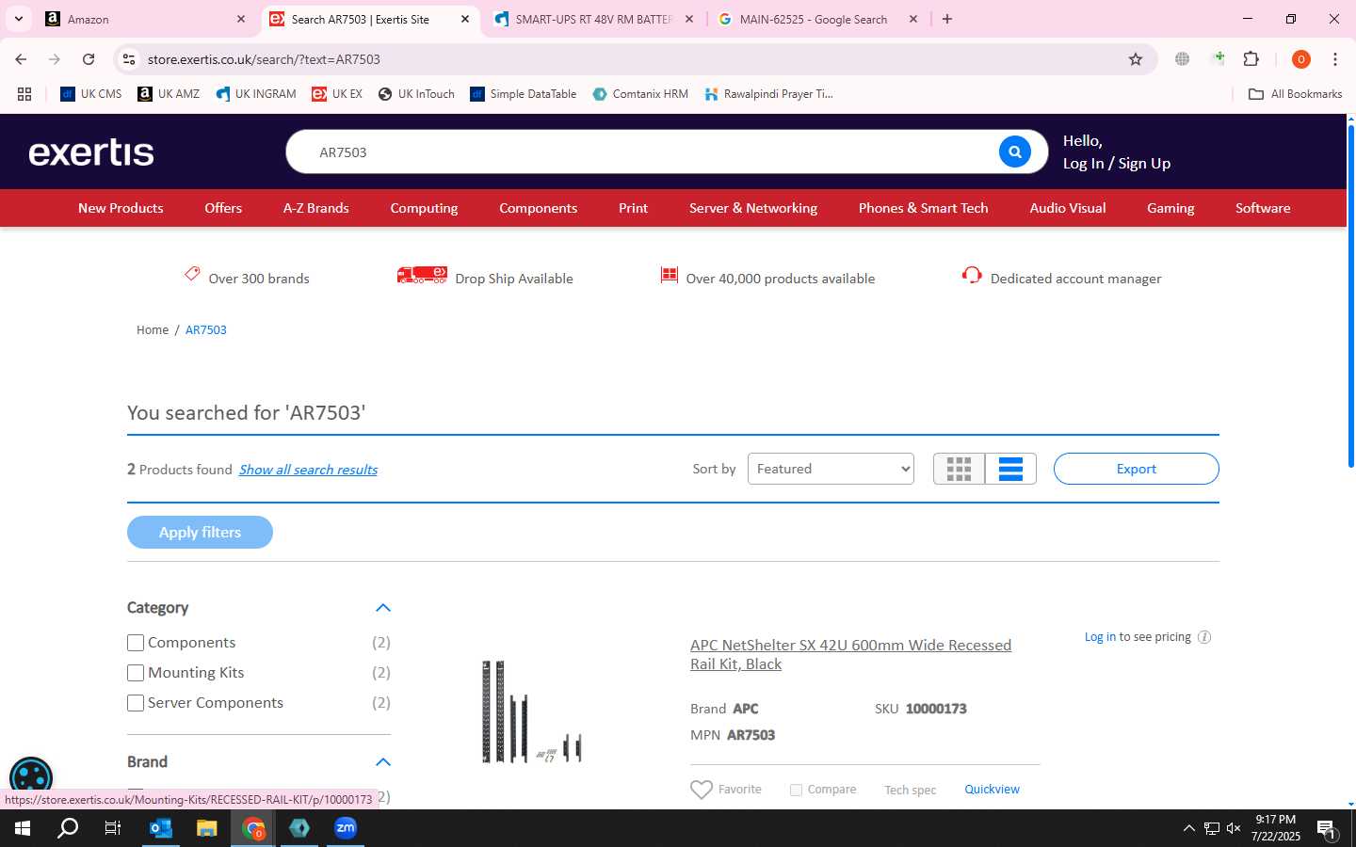
Task: Open APC NetShelter SX product title link
Action: pyautogui.click(x=850, y=654)
